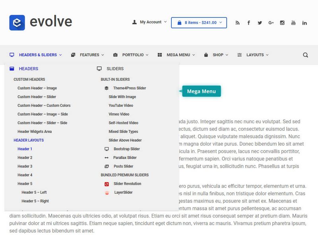Screen dimensions: 318x235
Task: Open the Mega Menu item
Action: 178,55
